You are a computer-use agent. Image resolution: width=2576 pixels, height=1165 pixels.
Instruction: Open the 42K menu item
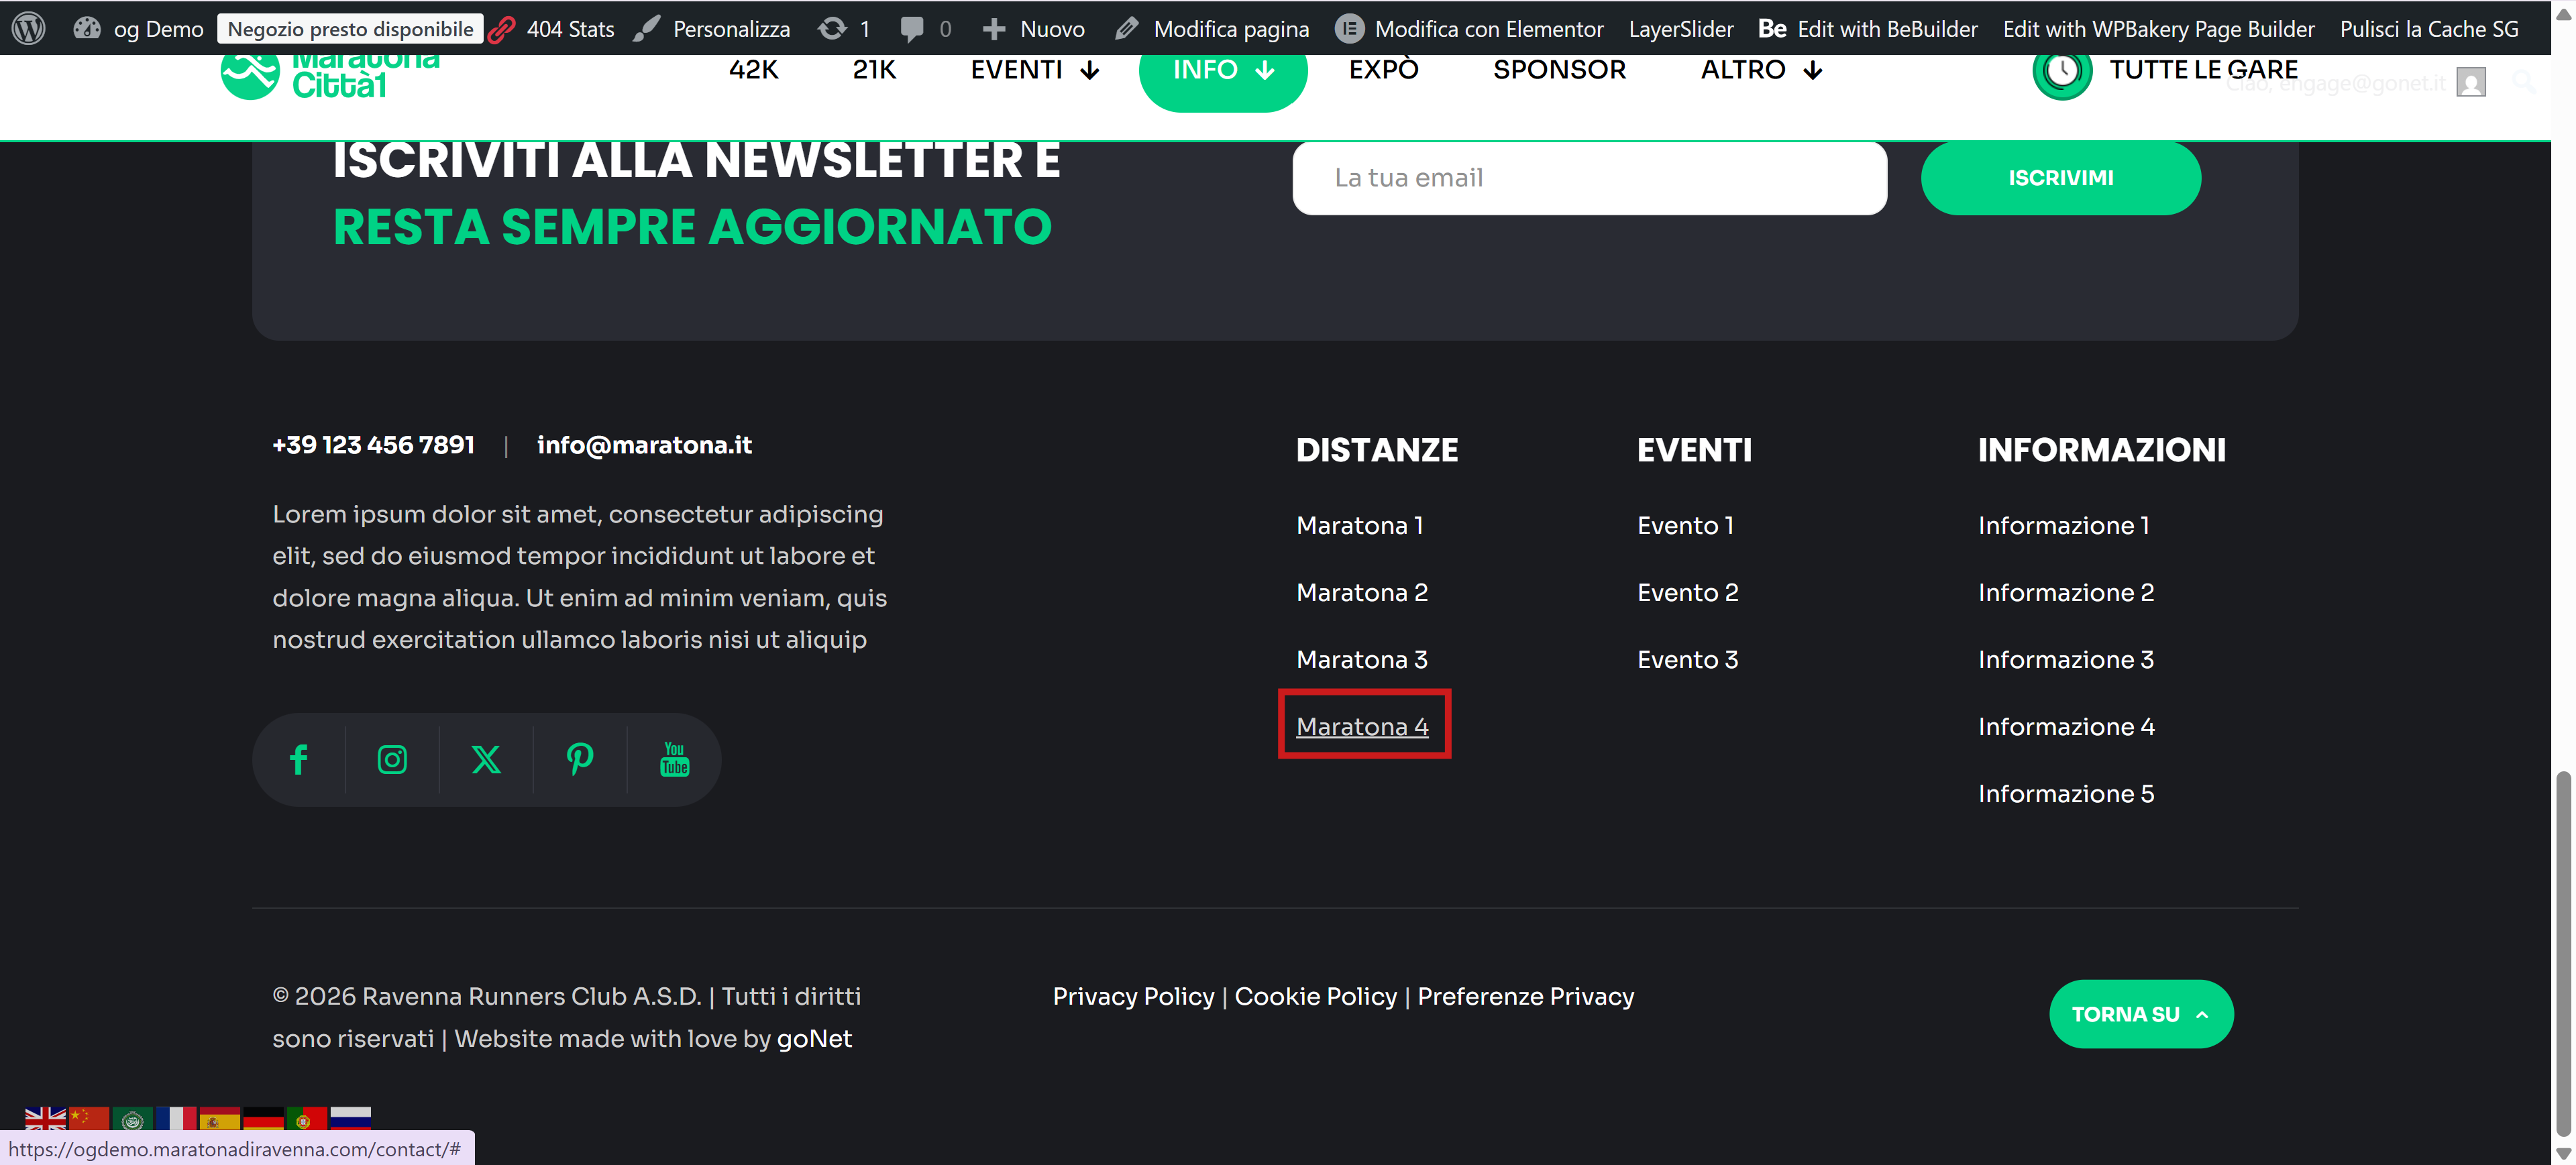tap(753, 70)
